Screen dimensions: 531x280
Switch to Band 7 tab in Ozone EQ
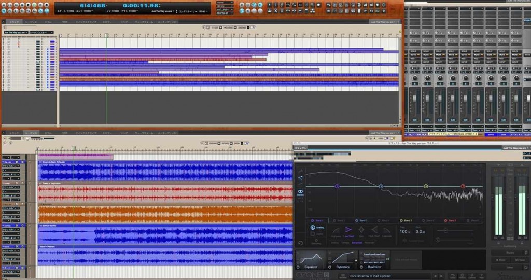pyautogui.click(x=451, y=221)
